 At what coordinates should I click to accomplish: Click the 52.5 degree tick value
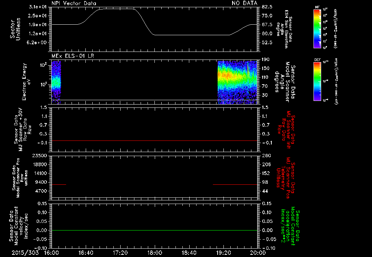267,42
